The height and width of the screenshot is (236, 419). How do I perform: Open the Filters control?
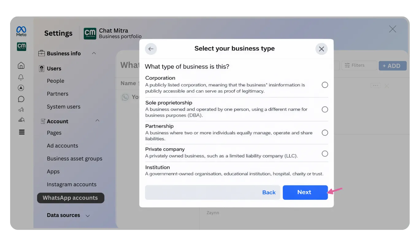point(359,65)
